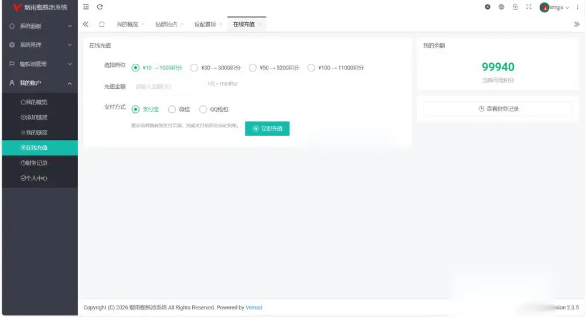The image size is (586, 317).
Task: Open the Veitool link in footer
Action: [x=254, y=308]
